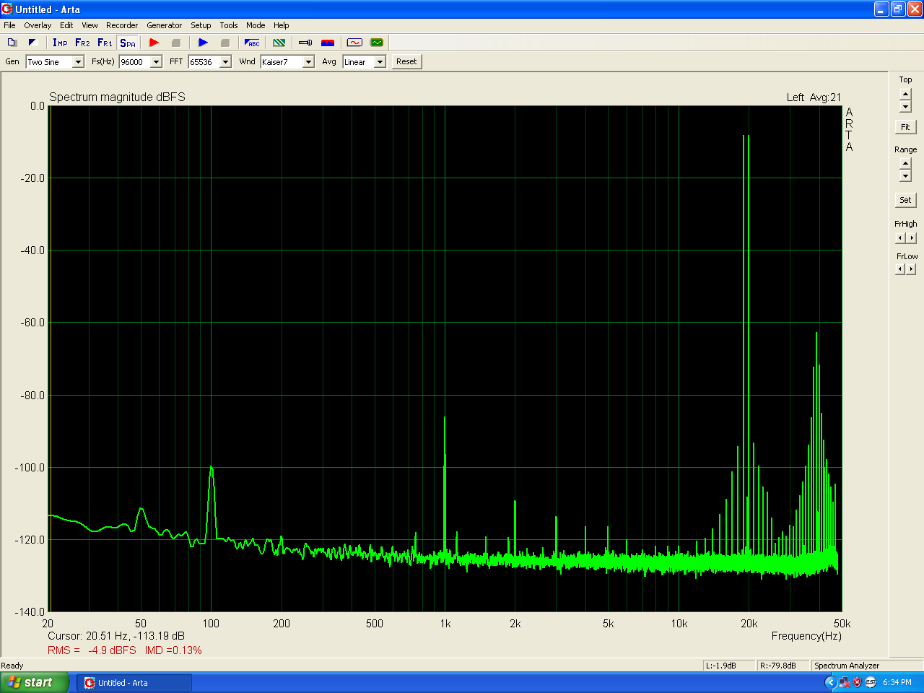Click the red time-record waveform icon
This screenshot has width=924, height=693.
(x=354, y=43)
